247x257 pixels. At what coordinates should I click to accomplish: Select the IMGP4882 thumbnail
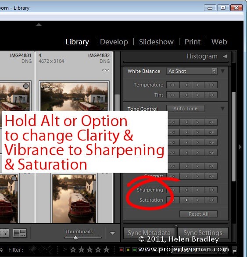(74, 97)
